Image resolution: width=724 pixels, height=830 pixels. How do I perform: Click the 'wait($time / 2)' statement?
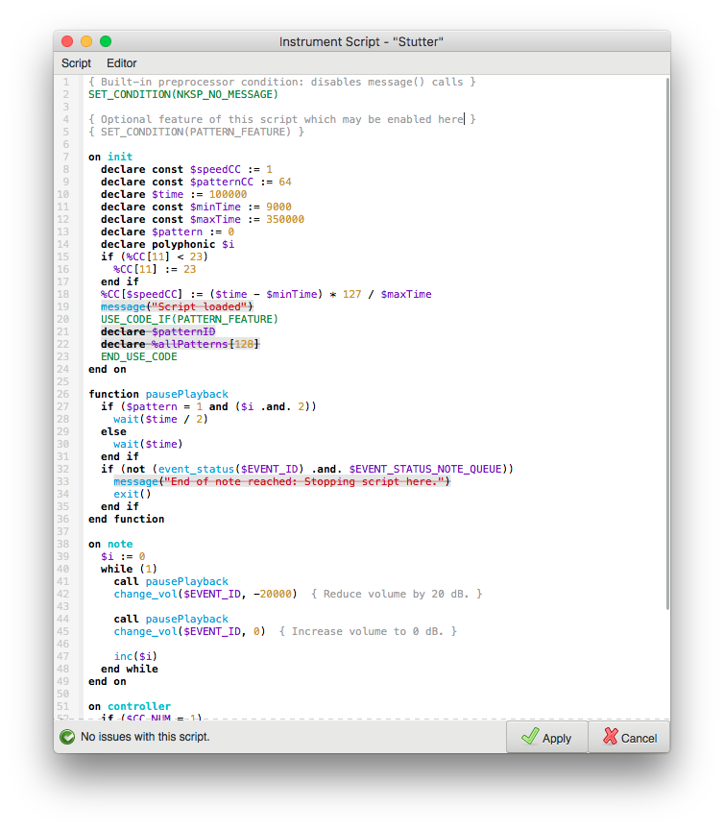point(161,419)
